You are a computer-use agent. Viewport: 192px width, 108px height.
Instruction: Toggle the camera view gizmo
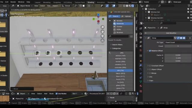click(x=103, y=36)
